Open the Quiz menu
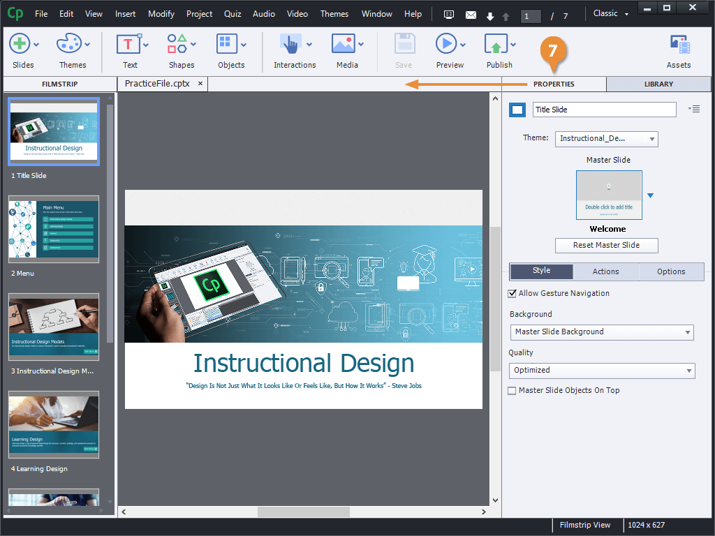 233,14
